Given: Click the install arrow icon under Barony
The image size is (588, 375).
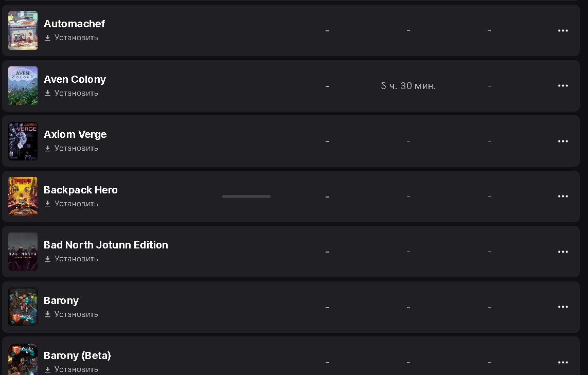Looking at the screenshot, I should pyautogui.click(x=47, y=314).
